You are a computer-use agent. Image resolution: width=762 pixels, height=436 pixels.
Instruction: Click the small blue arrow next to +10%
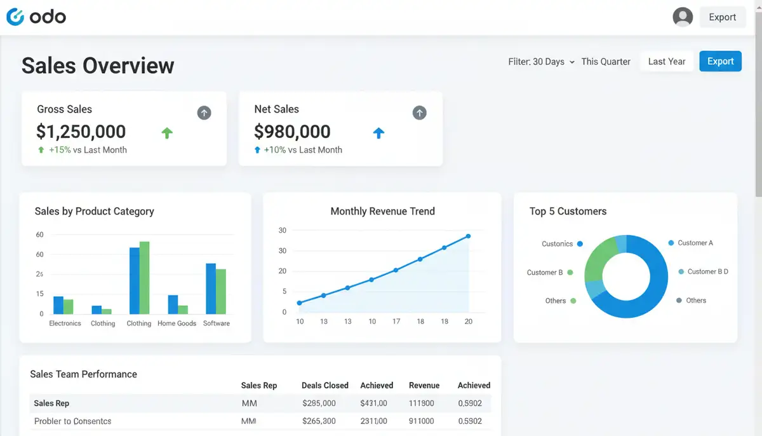pos(257,150)
